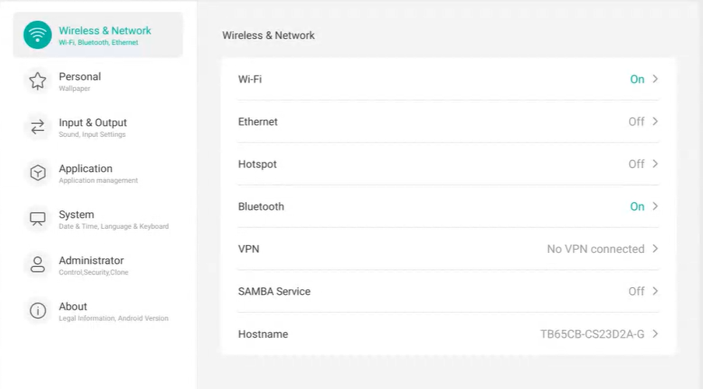
Task: Click the Wi-Fi "On" status
Action: (x=637, y=79)
